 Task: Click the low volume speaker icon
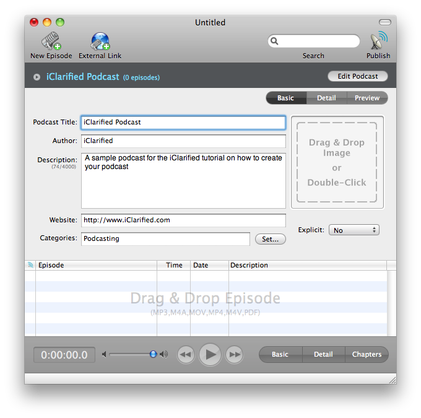[x=104, y=355]
